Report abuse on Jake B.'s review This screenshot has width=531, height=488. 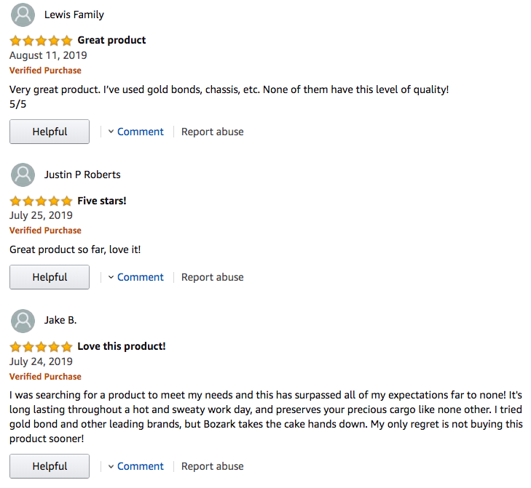click(x=212, y=466)
